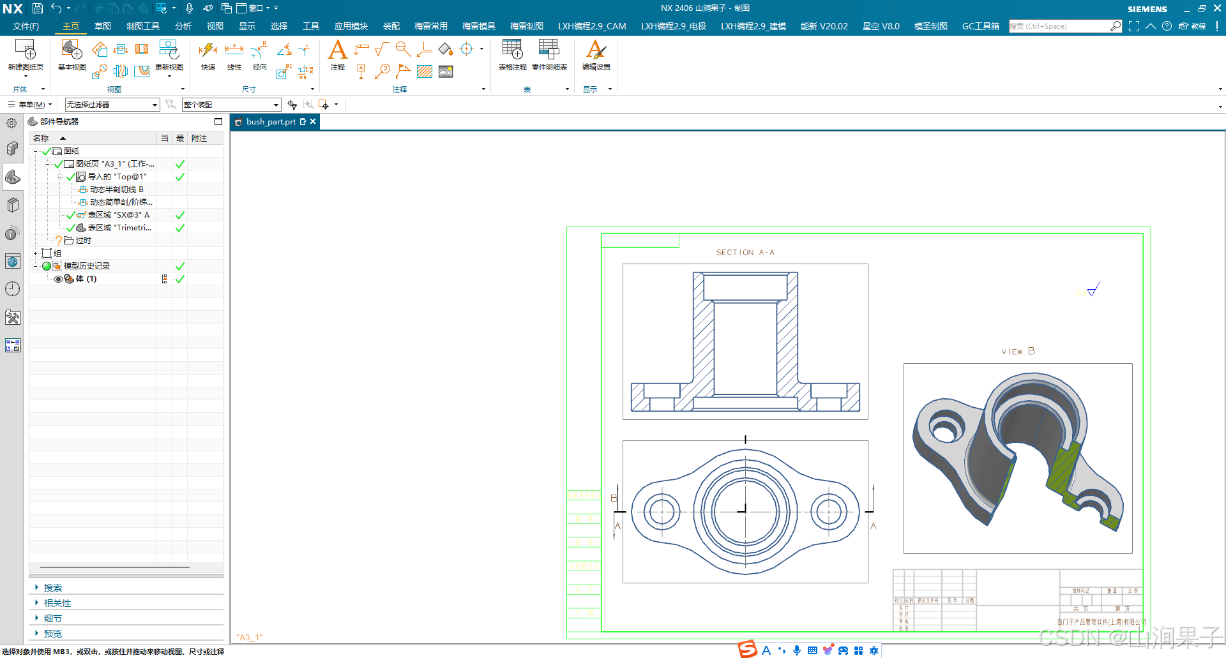This screenshot has width=1226, height=658.
Task: Click the 编辑设置 edit settings icon
Action: [596, 50]
